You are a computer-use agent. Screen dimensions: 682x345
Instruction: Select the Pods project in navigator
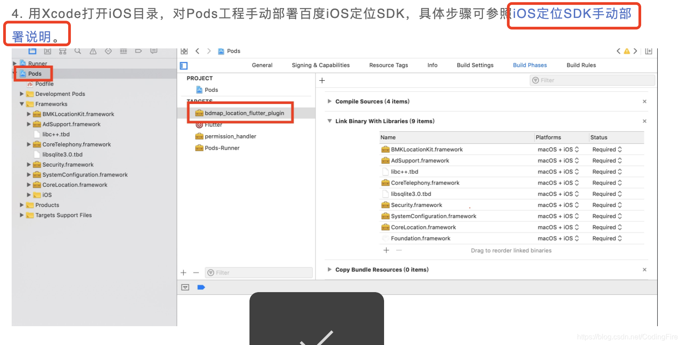pyautogui.click(x=35, y=73)
